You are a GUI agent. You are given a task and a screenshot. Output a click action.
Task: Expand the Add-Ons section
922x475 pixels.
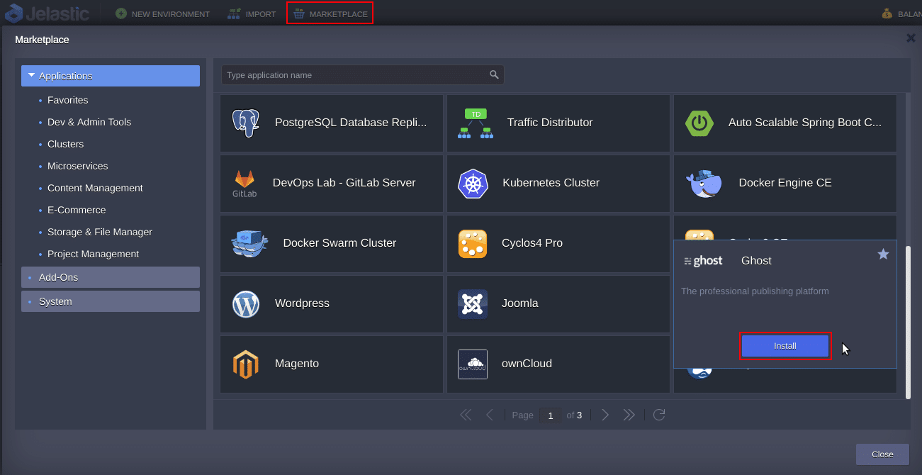[111, 277]
